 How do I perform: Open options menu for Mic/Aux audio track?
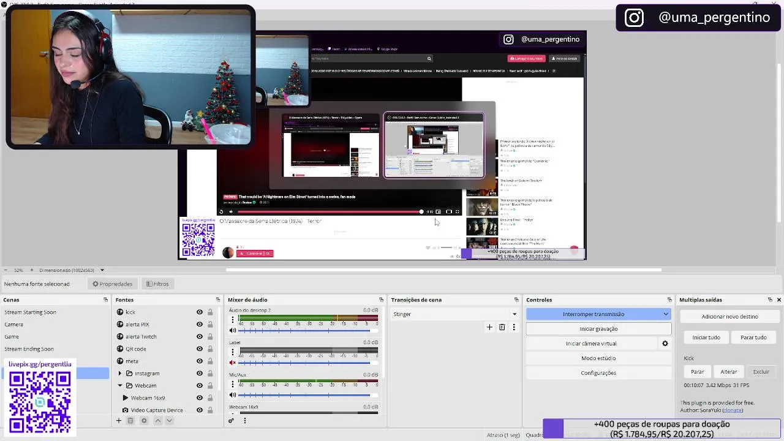click(232, 384)
